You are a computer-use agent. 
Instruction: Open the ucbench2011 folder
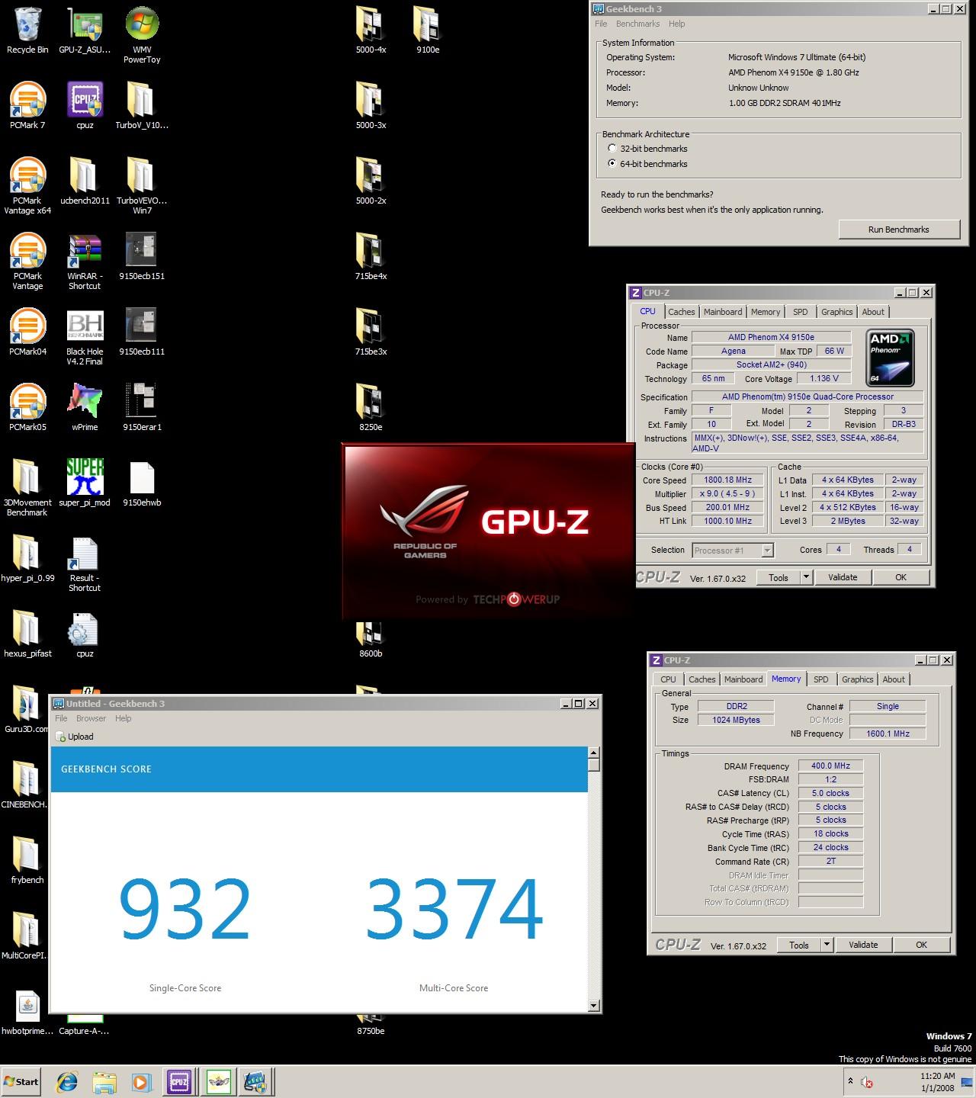coord(85,181)
